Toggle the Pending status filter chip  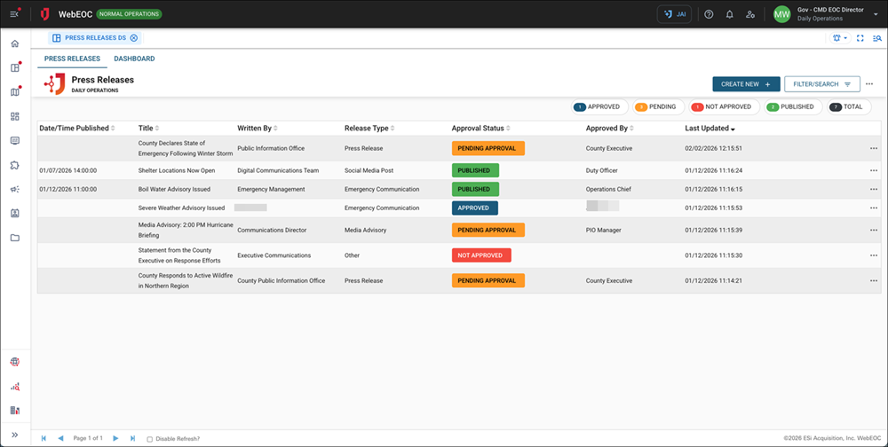pos(657,106)
